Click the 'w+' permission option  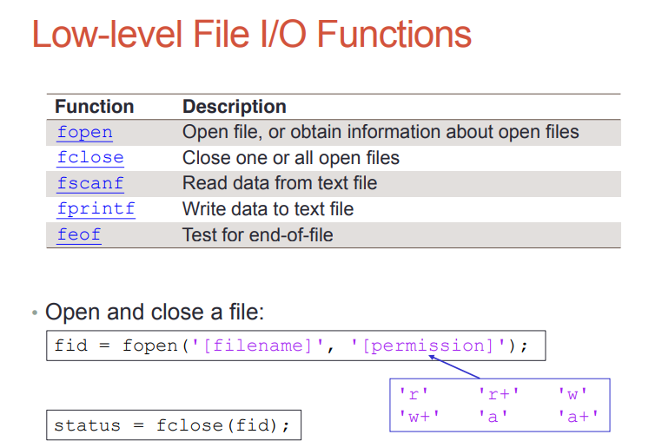click(x=420, y=417)
